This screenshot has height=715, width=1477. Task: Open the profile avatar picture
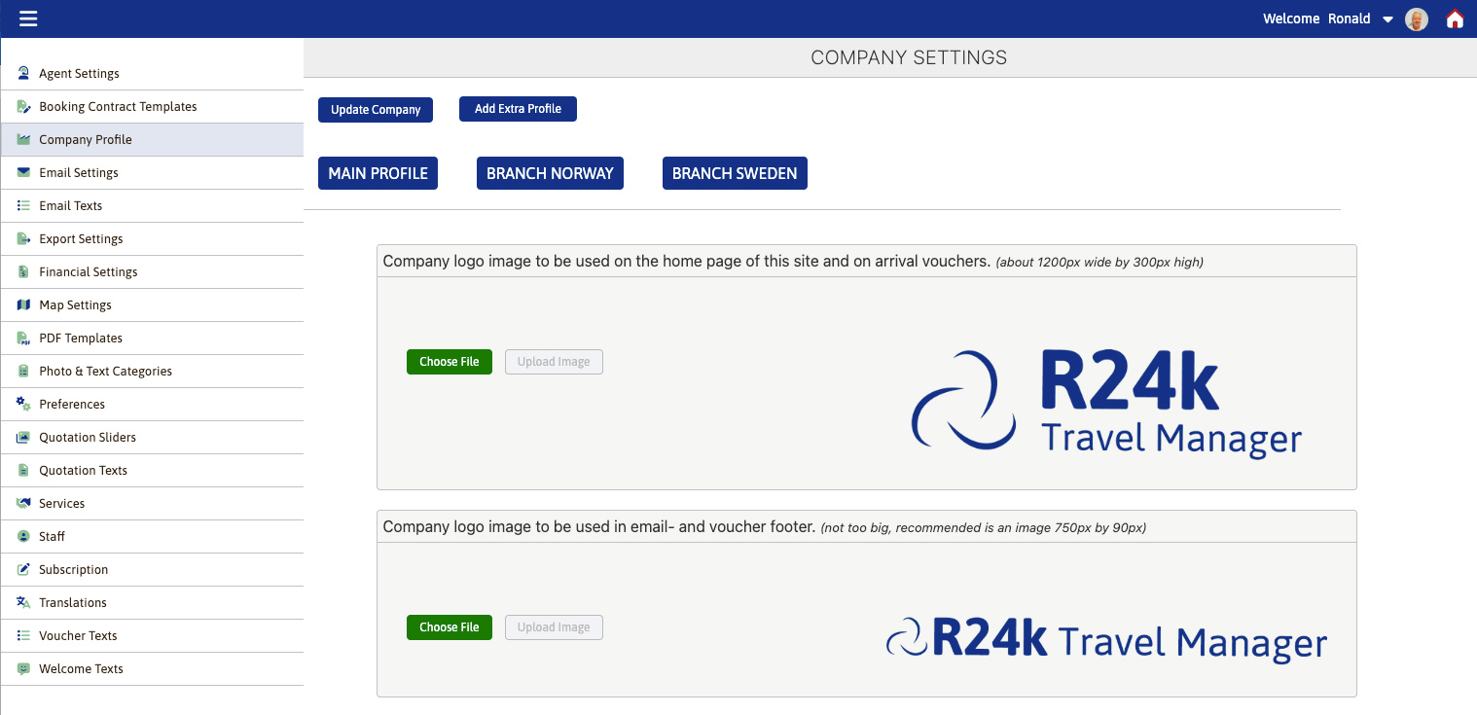(1416, 18)
